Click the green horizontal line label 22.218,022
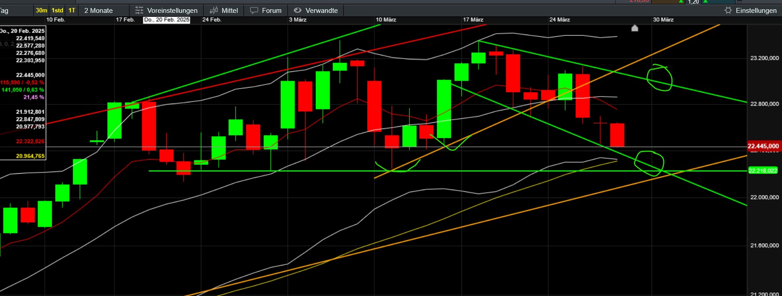782x296 pixels. click(763, 171)
